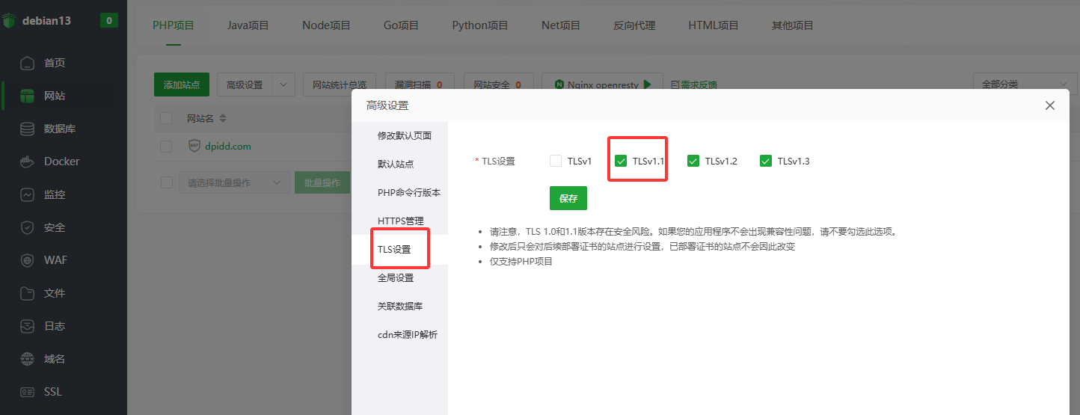The height and width of the screenshot is (415, 1080).
Task: Select 关联数据库 in dialog menu
Action: tap(400, 306)
